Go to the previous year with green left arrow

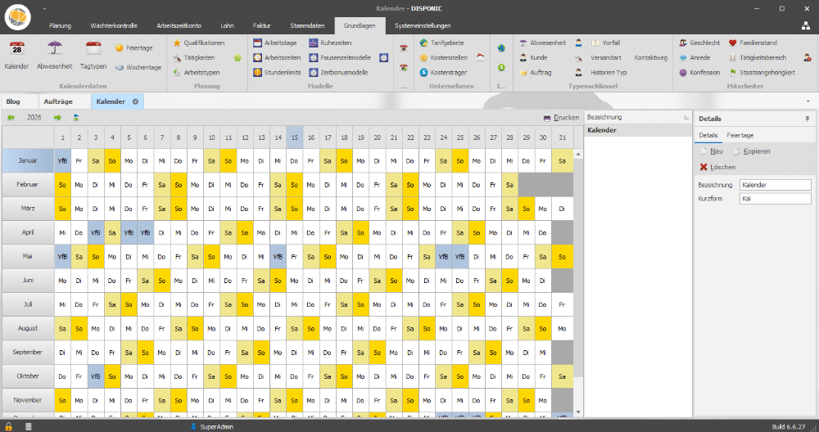pyautogui.click(x=11, y=118)
